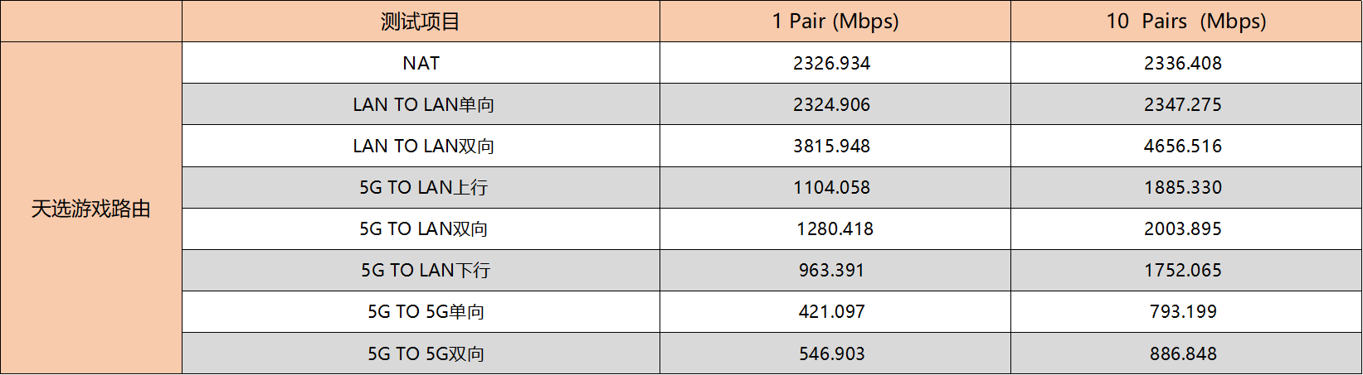Click the LAN TO LAN双向 cell

(421, 146)
